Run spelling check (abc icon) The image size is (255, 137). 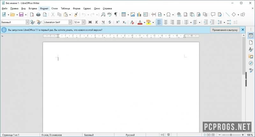coord(109,14)
